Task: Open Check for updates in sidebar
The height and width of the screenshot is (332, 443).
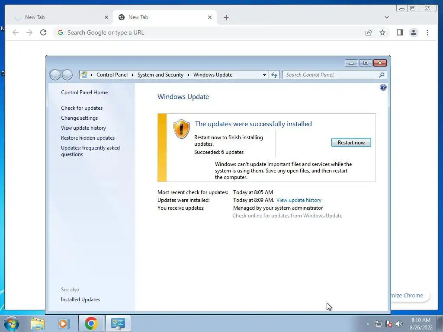Action: [x=82, y=108]
